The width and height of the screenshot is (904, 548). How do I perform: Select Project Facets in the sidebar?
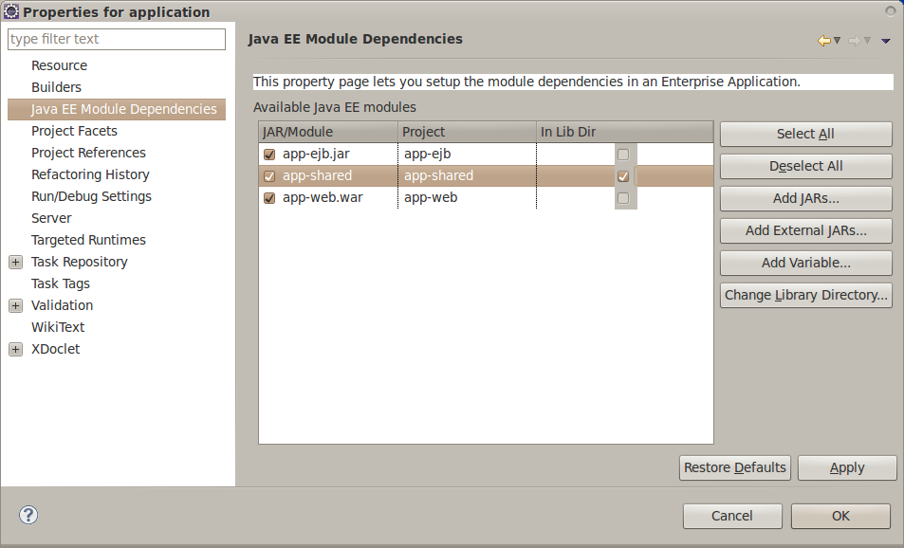pyautogui.click(x=74, y=131)
